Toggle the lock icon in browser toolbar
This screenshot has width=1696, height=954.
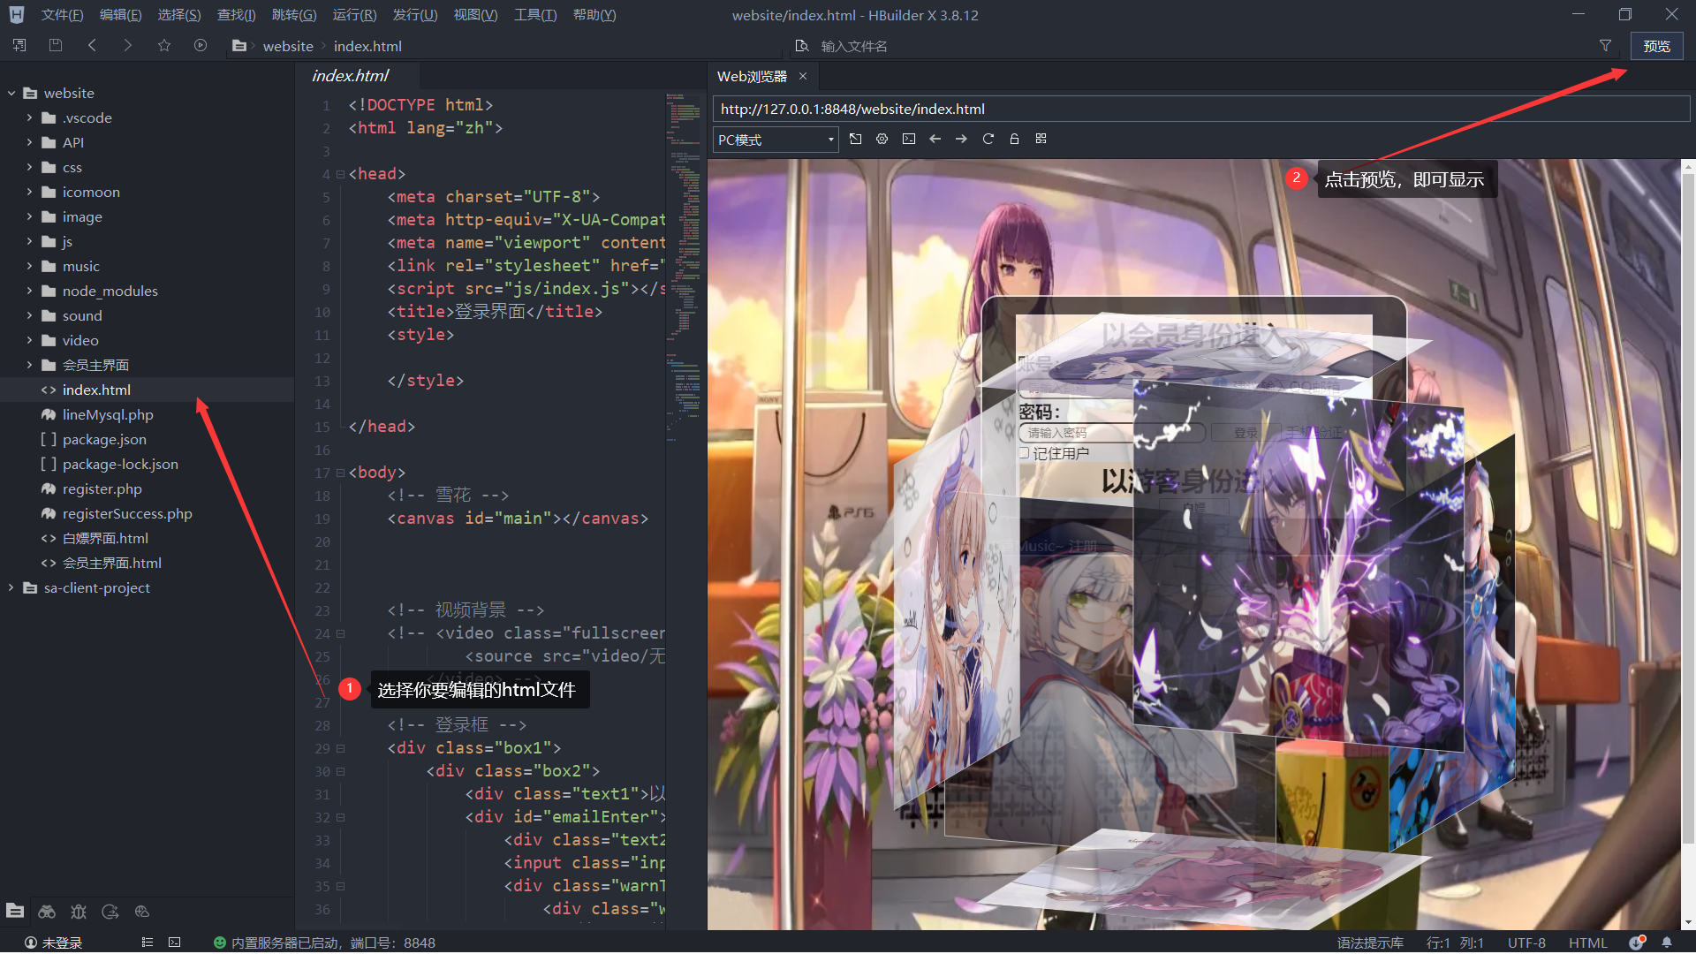click(x=1014, y=139)
